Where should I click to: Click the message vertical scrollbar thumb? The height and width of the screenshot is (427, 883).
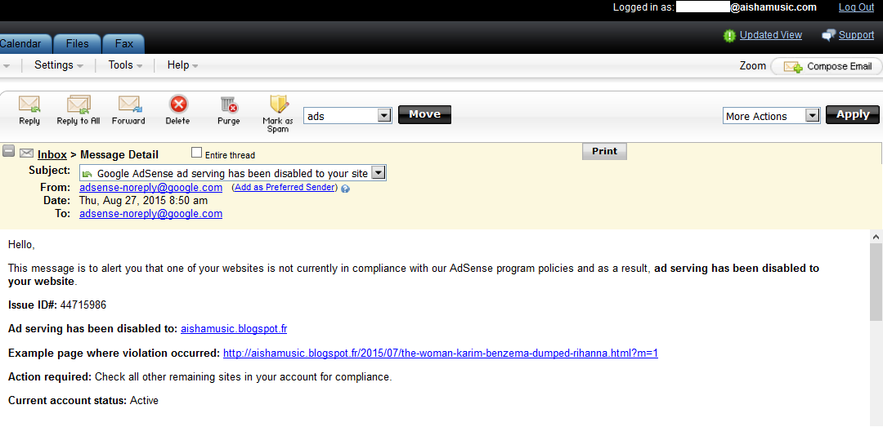point(876,282)
